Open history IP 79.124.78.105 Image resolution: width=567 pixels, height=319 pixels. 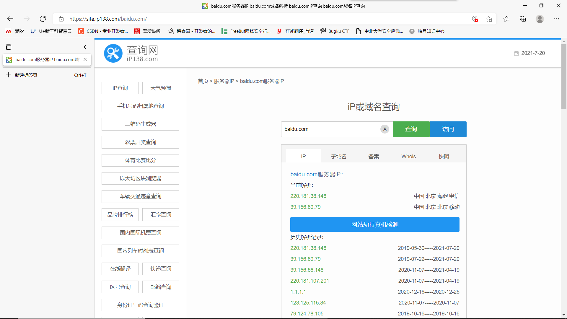coord(307,314)
